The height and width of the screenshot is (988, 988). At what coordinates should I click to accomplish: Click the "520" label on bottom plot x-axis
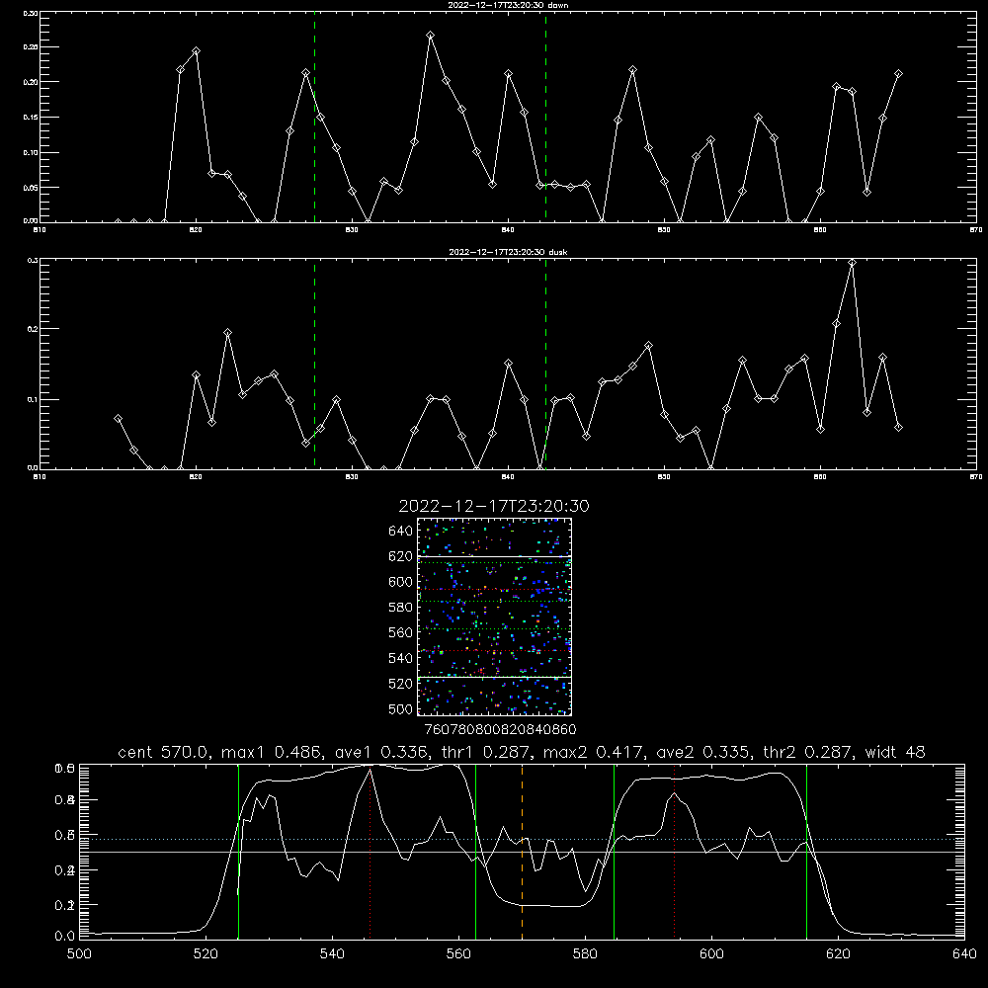coord(206,954)
